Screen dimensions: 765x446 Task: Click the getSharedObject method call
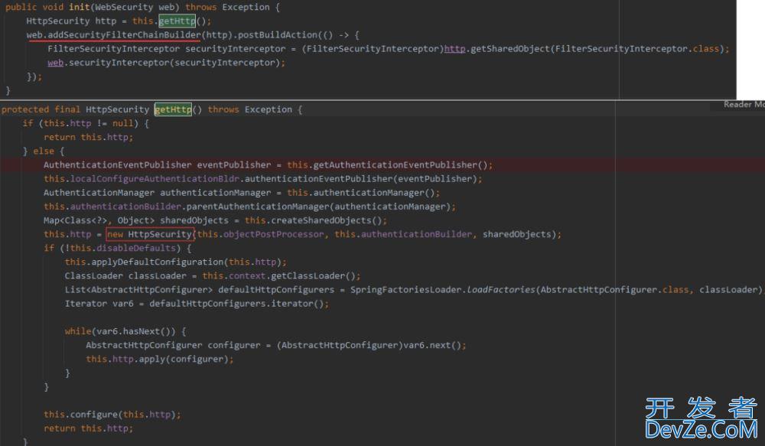[x=509, y=49]
